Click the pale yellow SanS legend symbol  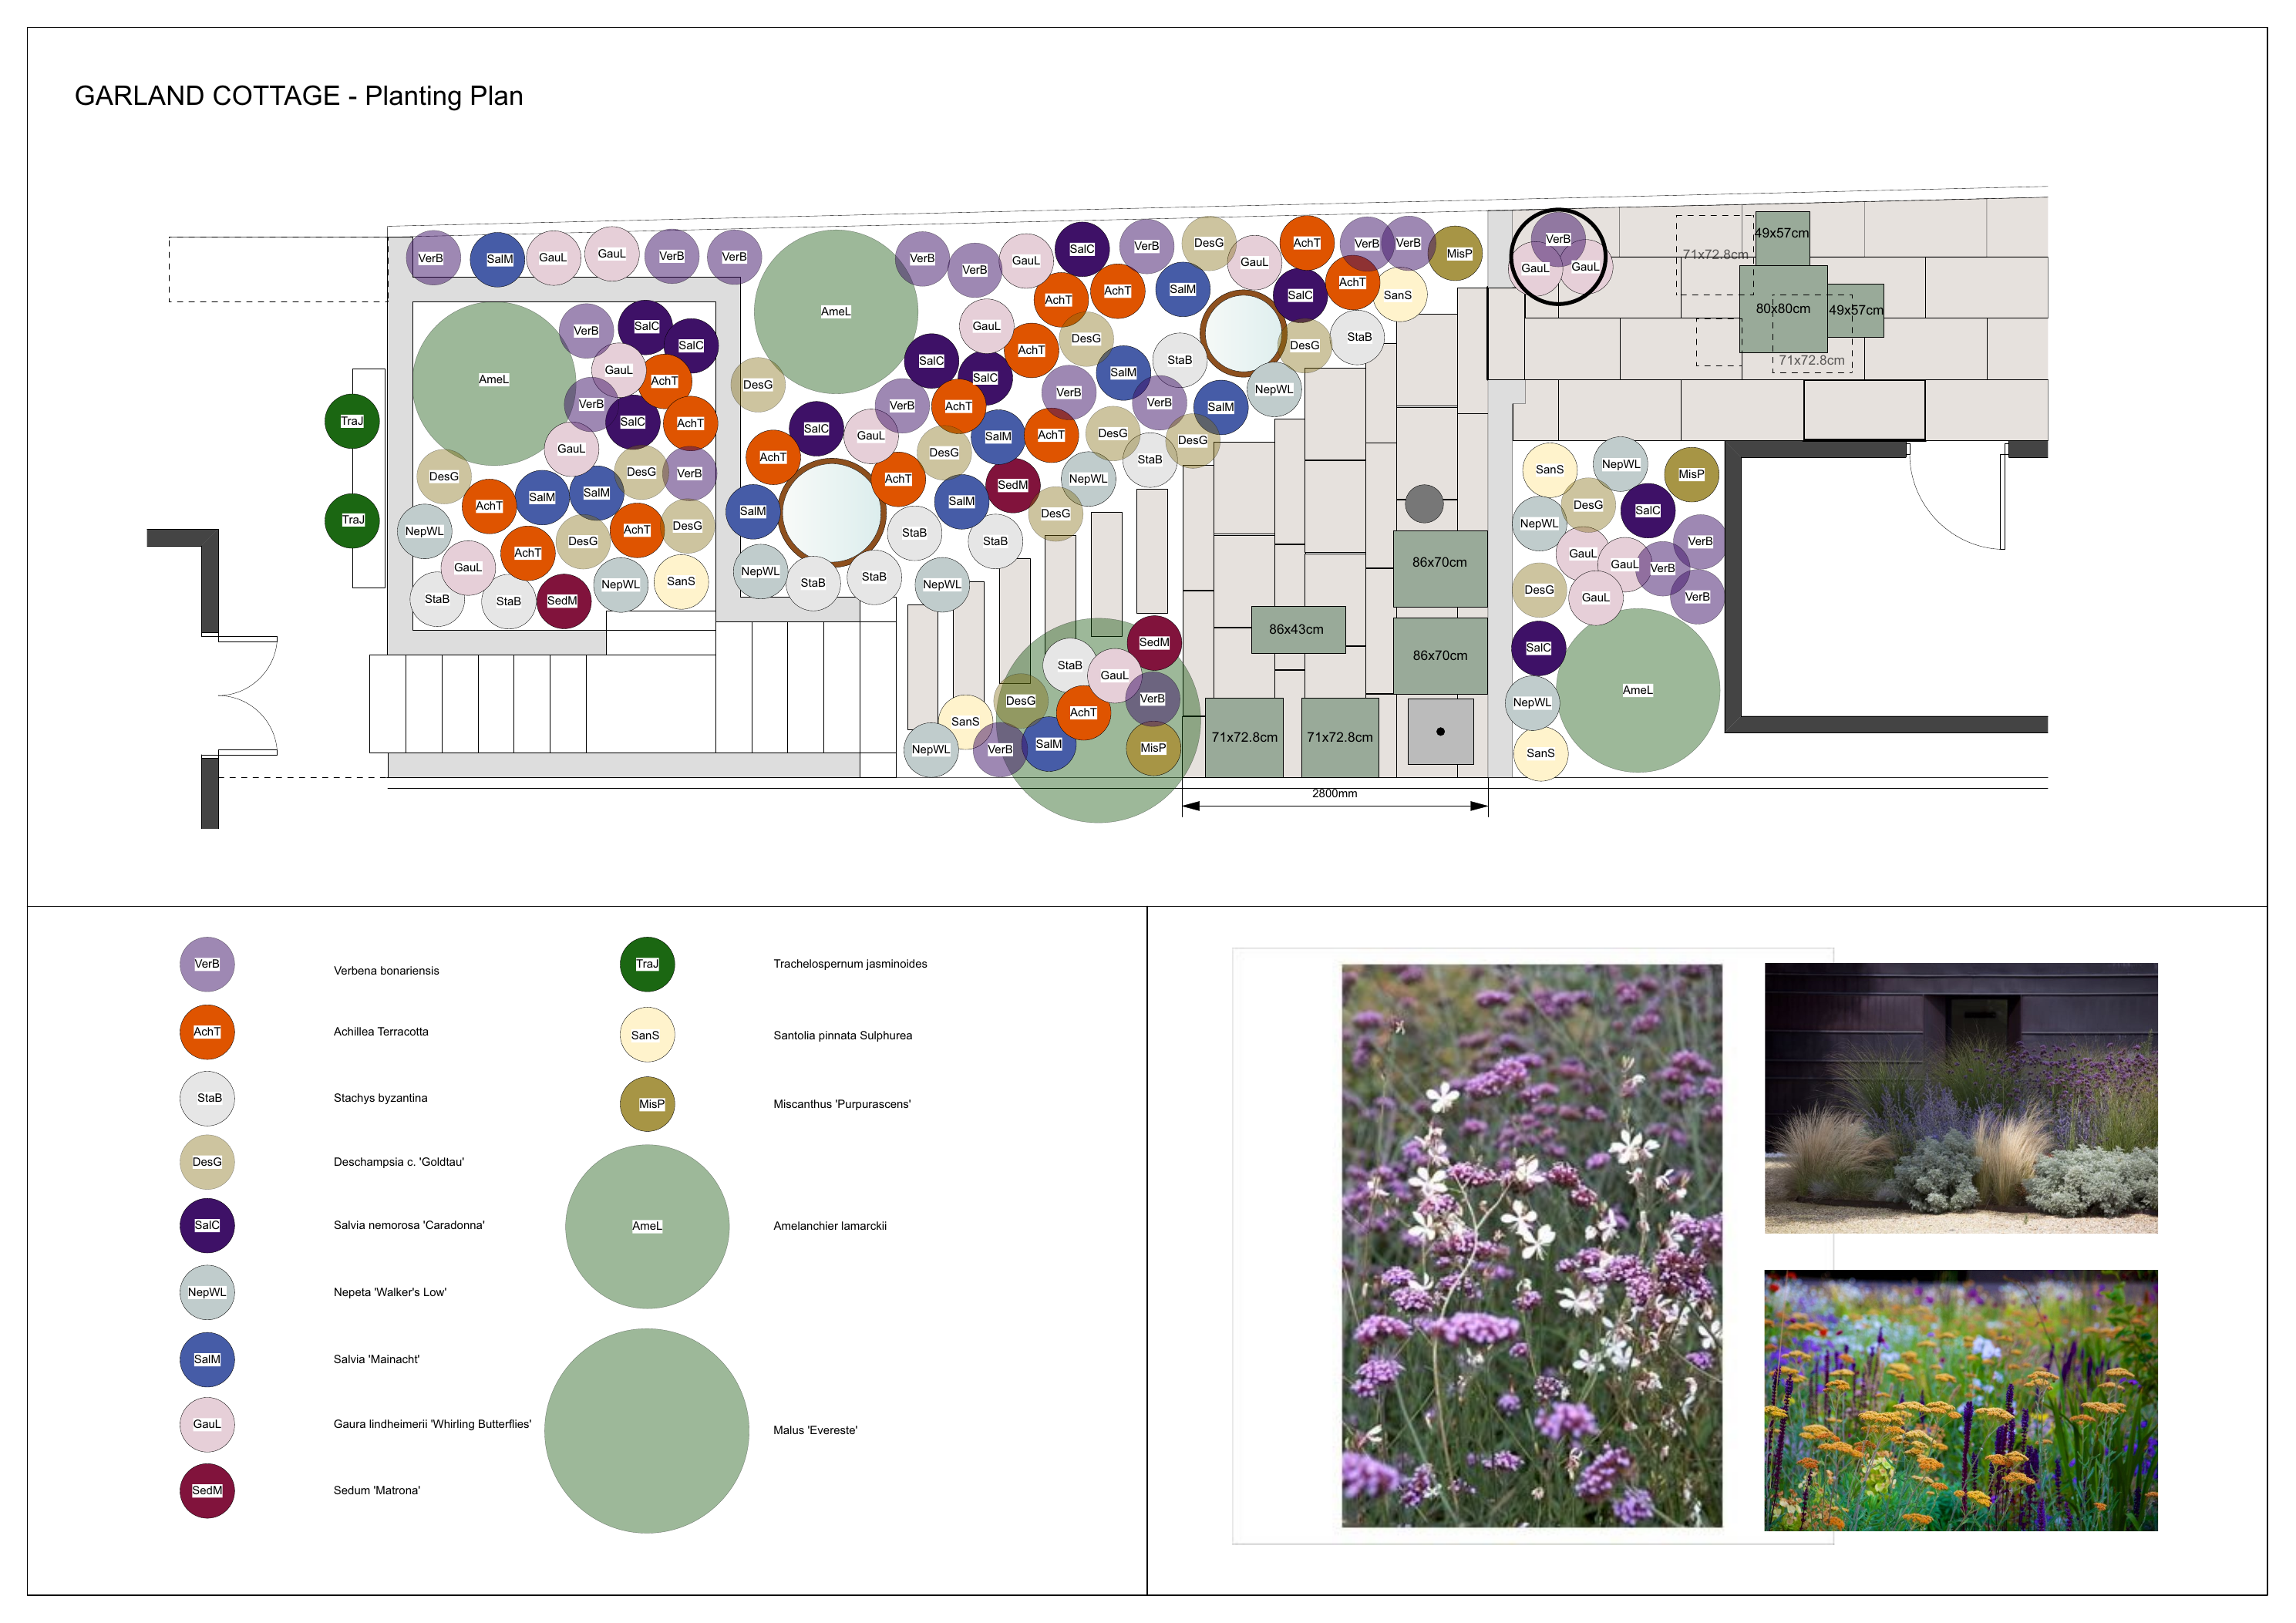[647, 1034]
